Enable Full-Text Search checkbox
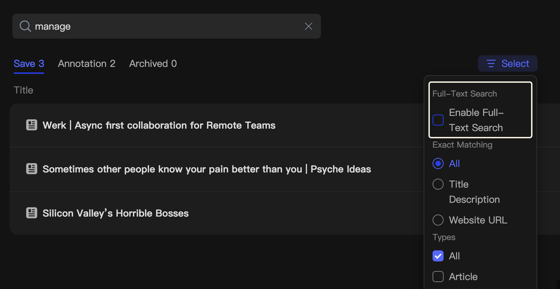 tap(438, 120)
